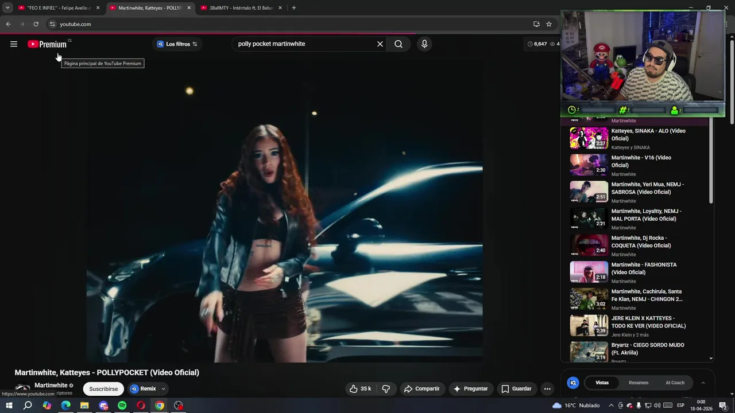
Task: Open Microsoft Edge from the taskbar
Action: [x=65, y=406]
